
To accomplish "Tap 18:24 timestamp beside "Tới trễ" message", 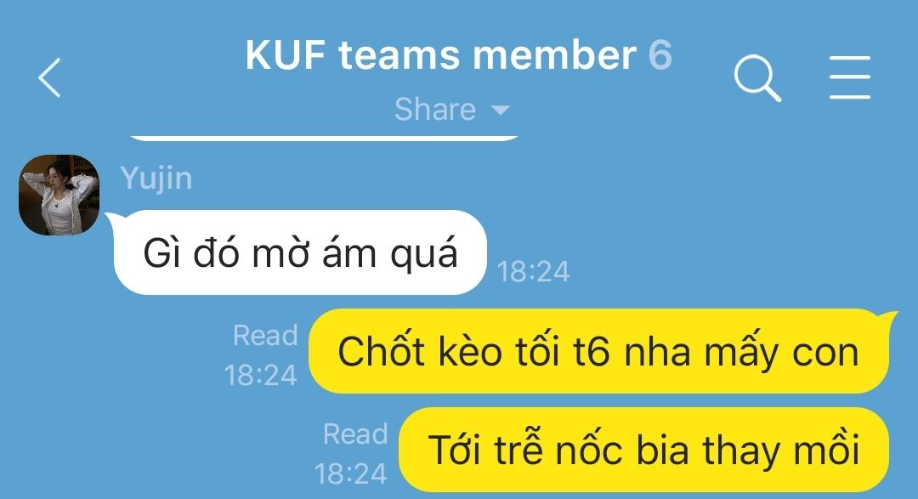I will (351, 473).
